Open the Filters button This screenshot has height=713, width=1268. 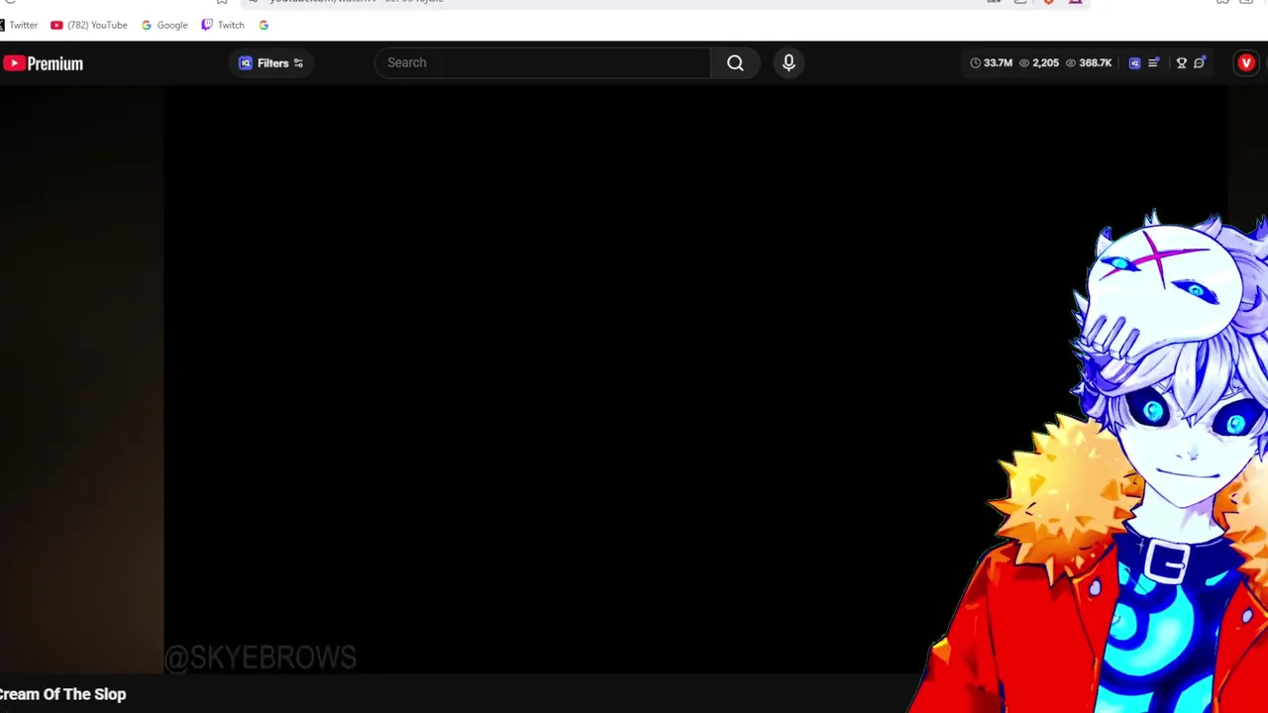[270, 63]
